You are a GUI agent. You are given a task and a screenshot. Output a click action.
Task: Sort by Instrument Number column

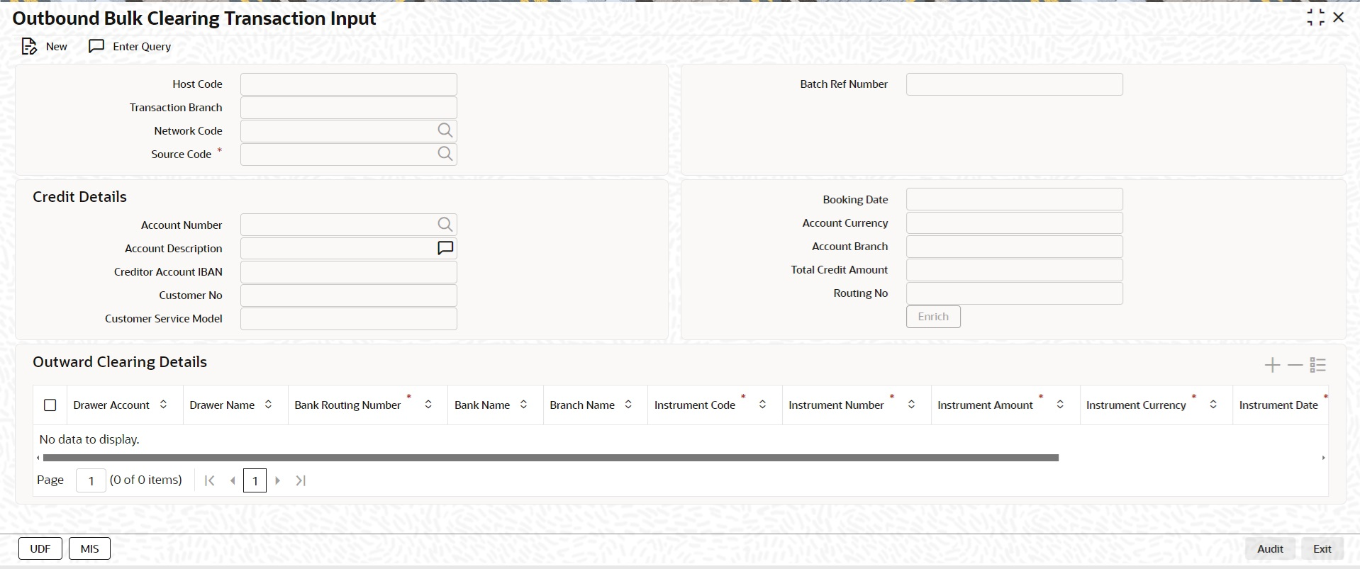911,405
